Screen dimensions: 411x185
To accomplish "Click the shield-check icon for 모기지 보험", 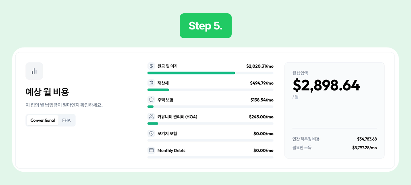I will pyautogui.click(x=151, y=134).
